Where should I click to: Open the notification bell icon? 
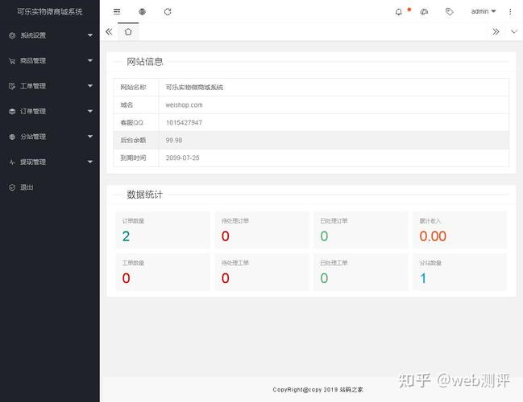[x=399, y=12]
